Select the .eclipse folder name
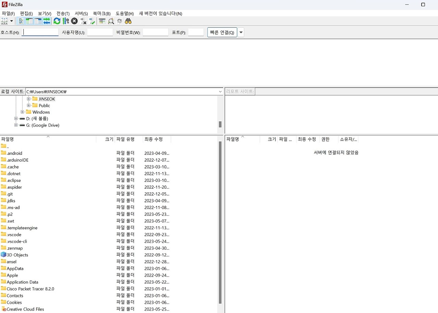The width and height of the screenshot is (438, 313). pos(14,180)
